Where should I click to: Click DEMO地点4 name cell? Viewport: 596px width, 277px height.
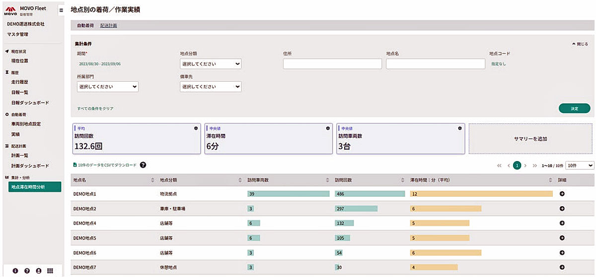pos(84,223)
